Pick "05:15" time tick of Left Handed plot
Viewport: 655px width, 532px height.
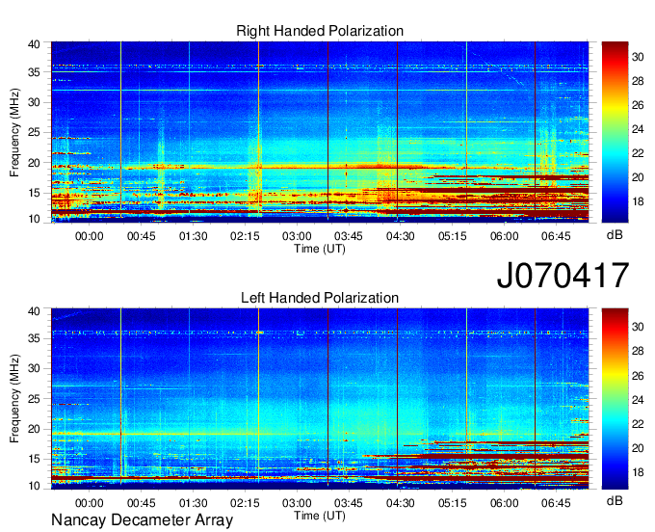[453, 503]
